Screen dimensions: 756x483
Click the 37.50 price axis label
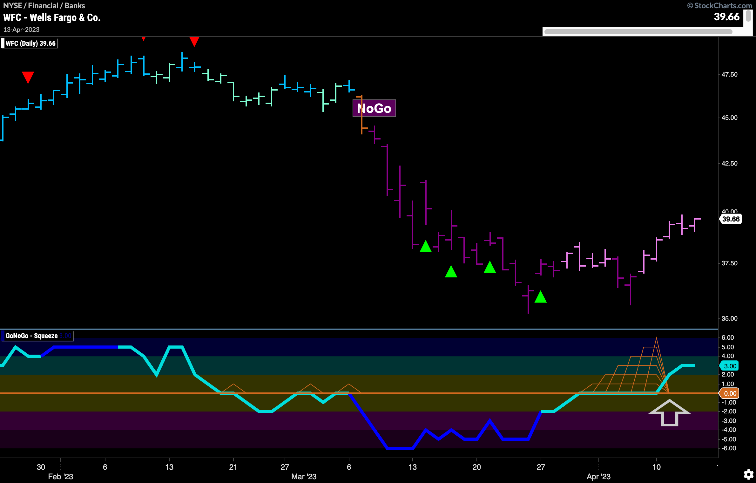click(x=730, y=263)
